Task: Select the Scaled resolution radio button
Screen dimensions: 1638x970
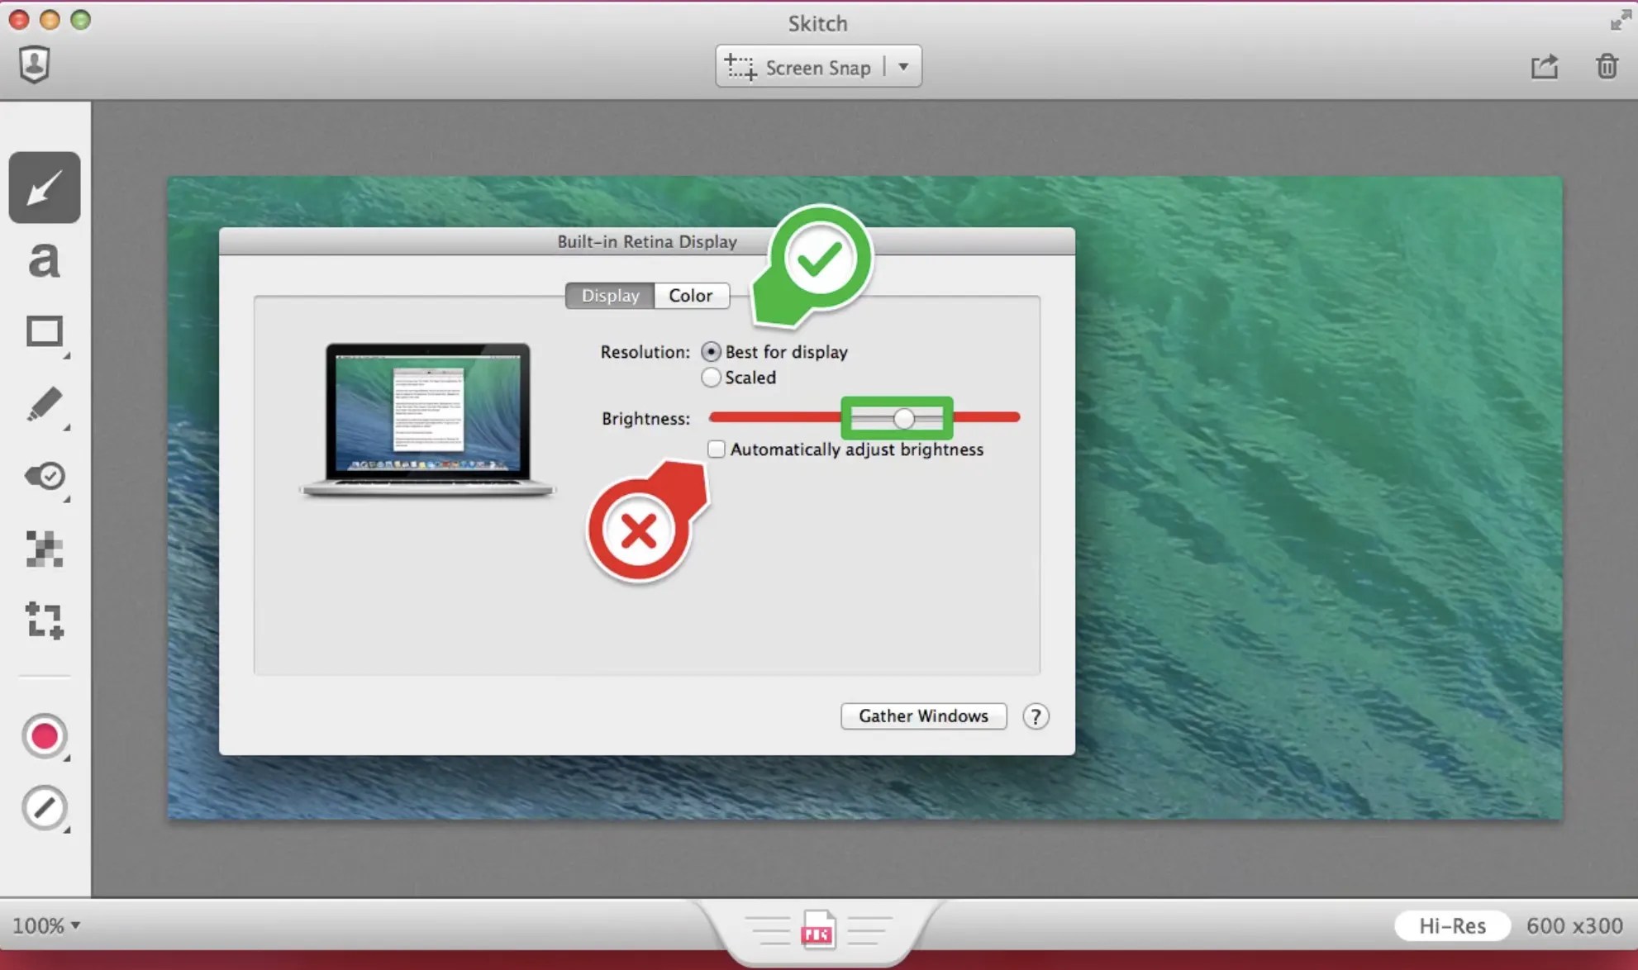Action: click(711, 378)
